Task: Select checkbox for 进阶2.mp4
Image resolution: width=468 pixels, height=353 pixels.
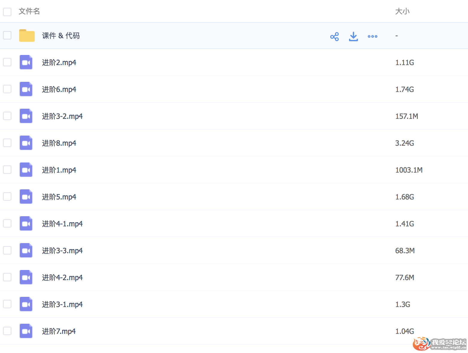Action: tap(7, 62)
